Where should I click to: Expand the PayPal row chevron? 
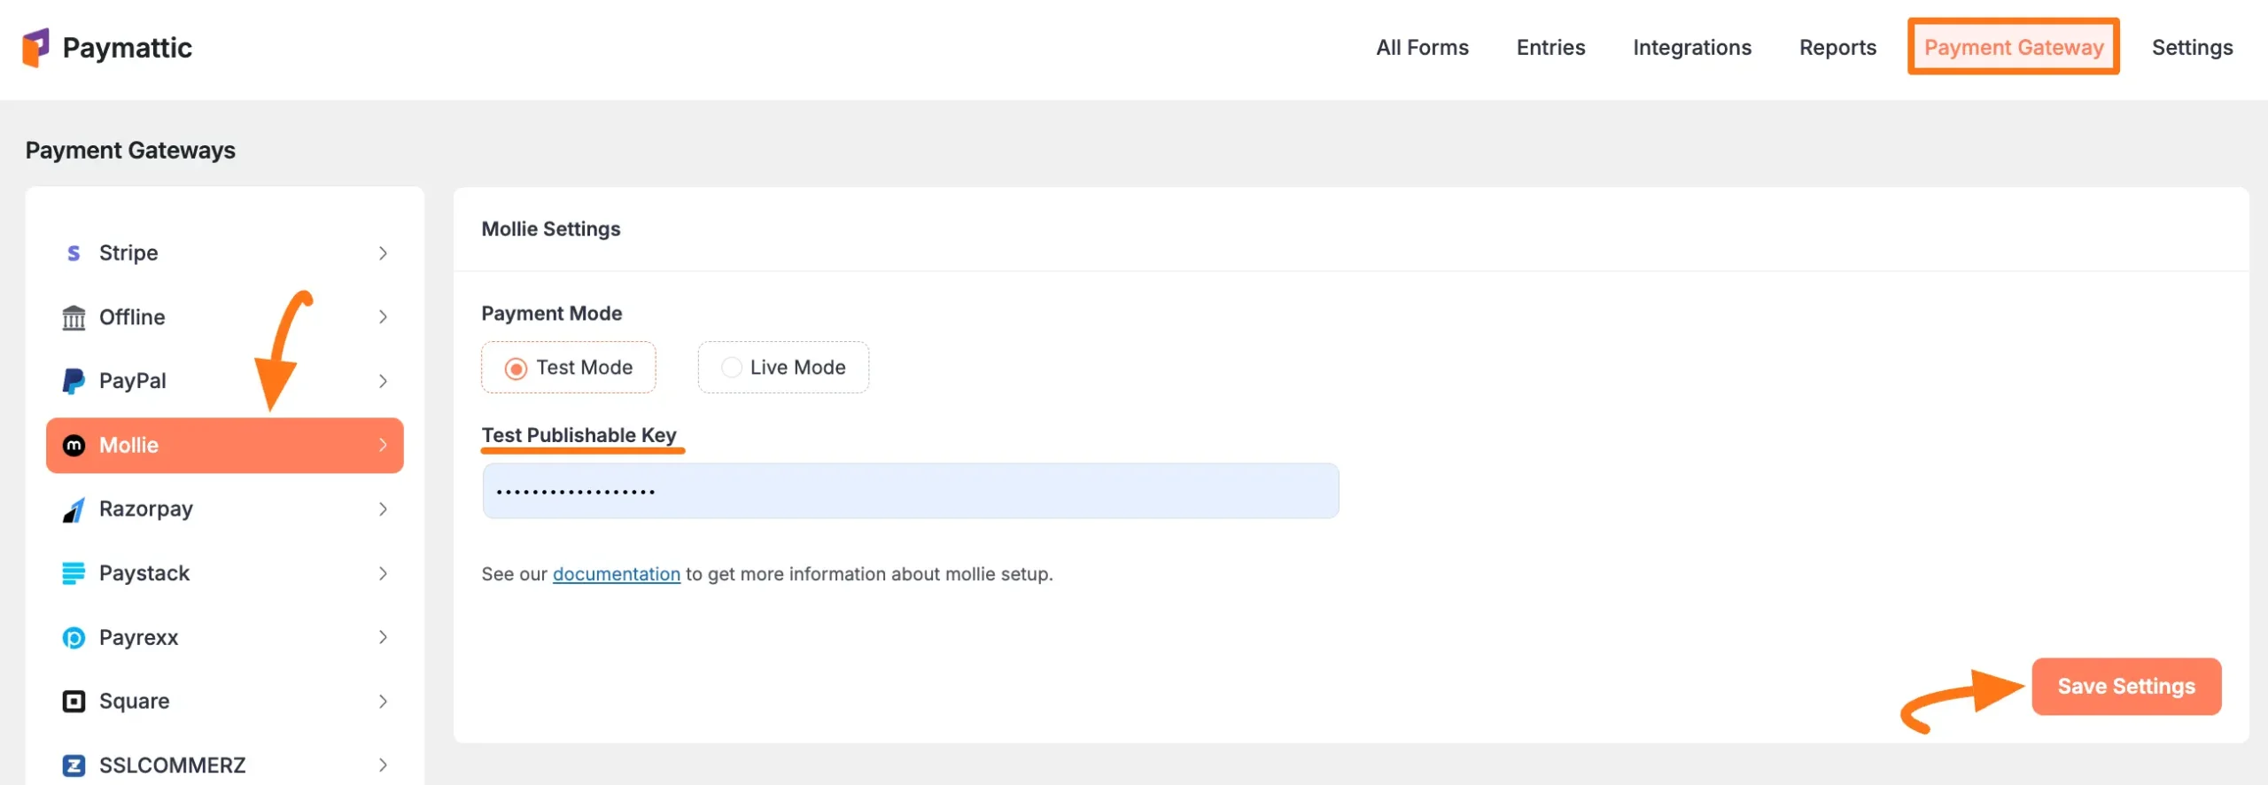383,381
